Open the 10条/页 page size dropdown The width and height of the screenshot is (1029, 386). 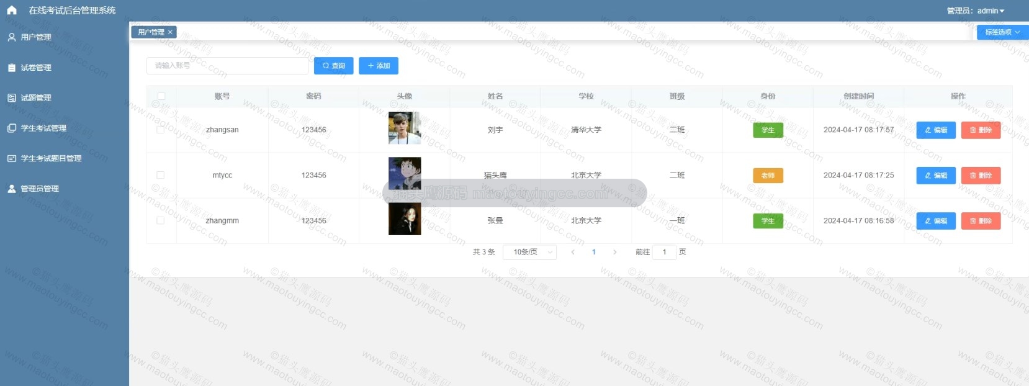pyautogui.click(x=529, y=252)
